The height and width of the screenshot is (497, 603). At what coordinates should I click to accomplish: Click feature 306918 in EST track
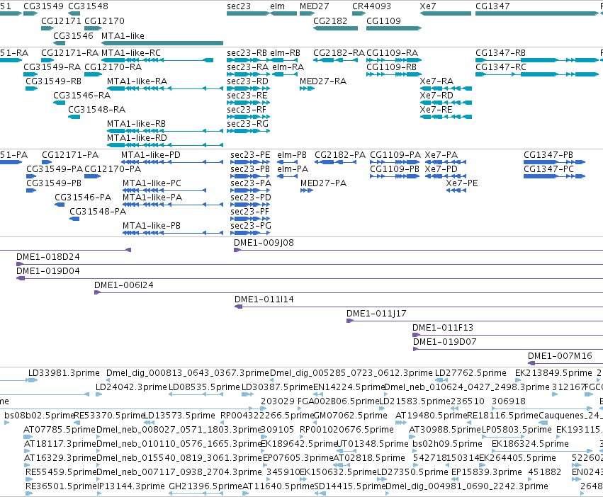tap(542, 409)
